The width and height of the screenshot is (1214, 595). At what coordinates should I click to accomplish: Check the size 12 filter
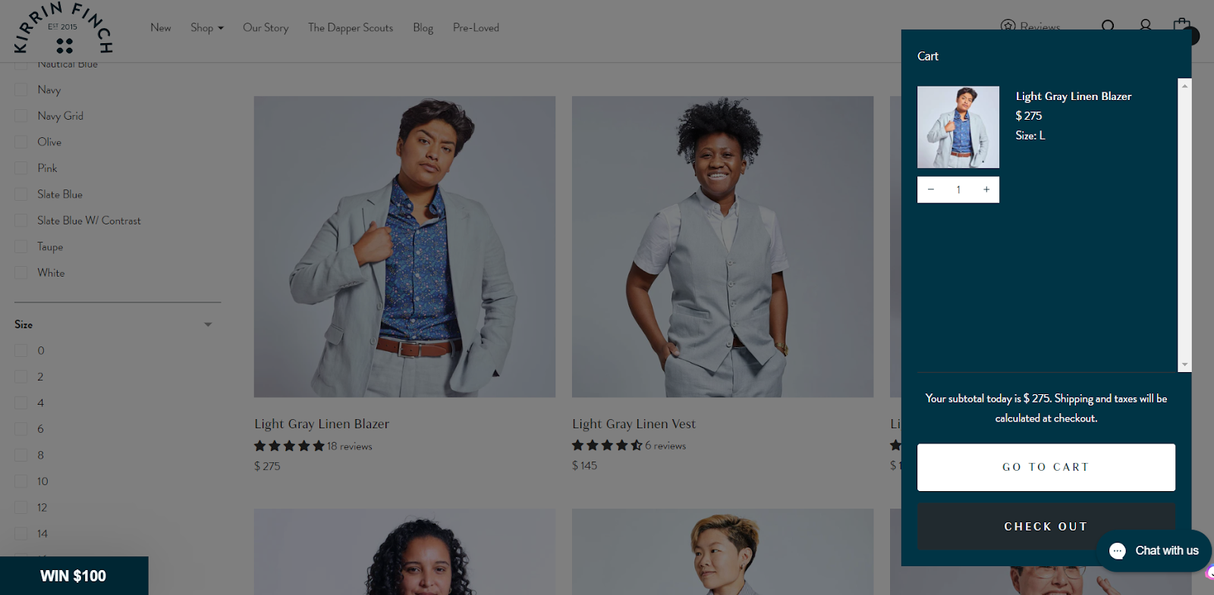click(21, 508)
